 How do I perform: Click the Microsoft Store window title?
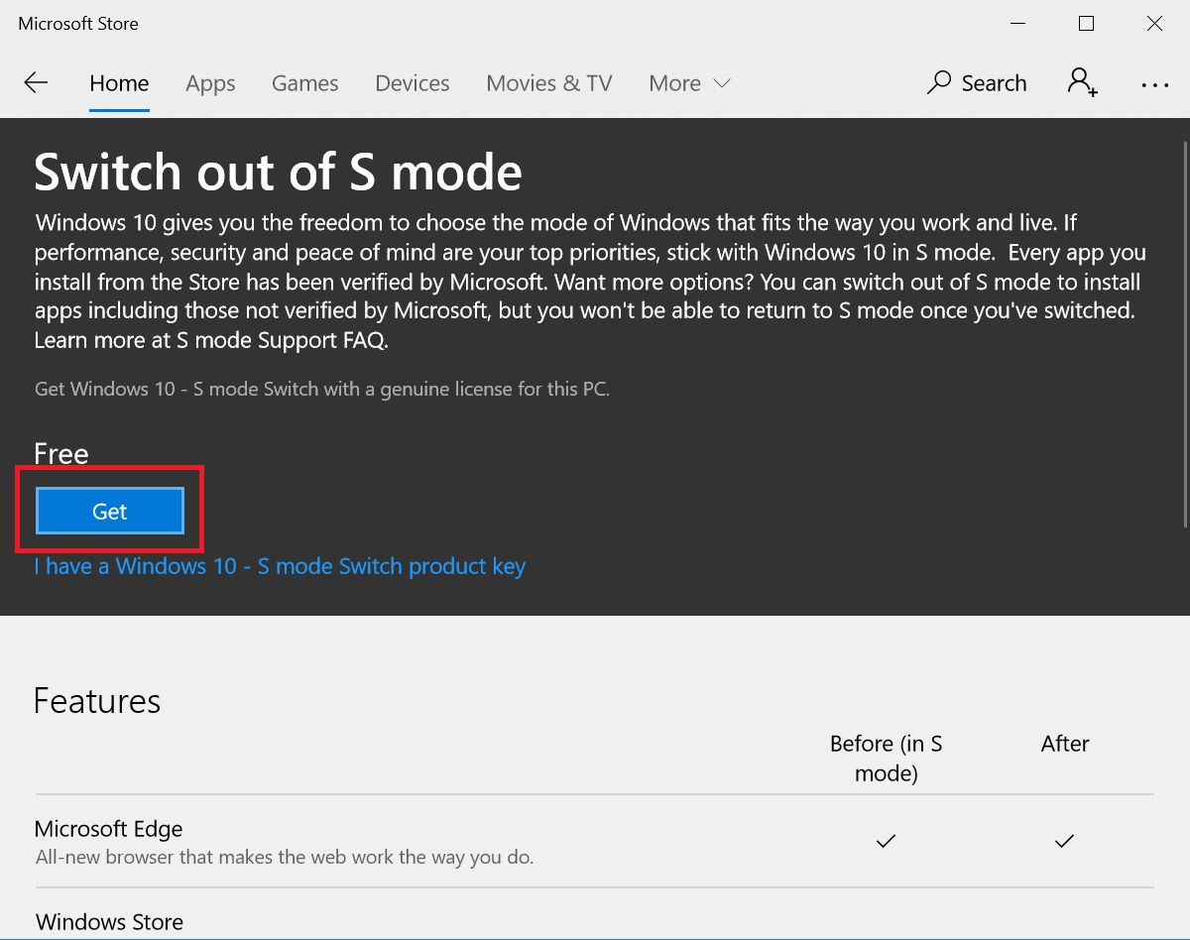pos(78,24)
